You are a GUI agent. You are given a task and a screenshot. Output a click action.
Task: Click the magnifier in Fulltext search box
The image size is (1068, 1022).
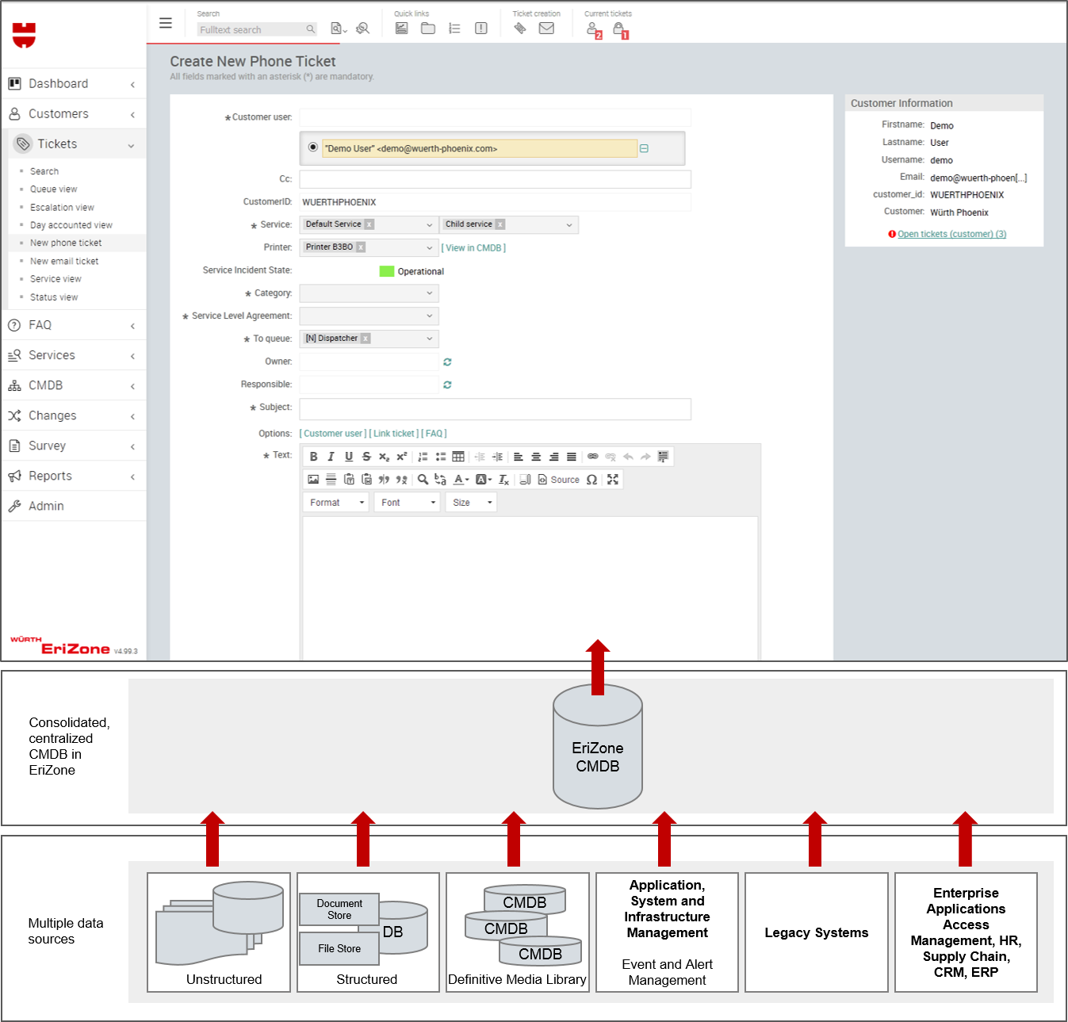tap(311, 29)
